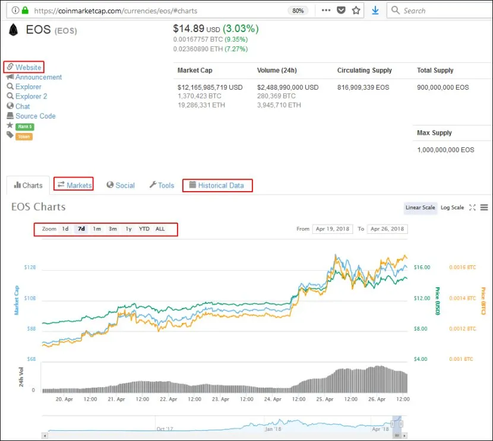The width and height of the screenshot is (493, 441).
Task: Toggle Price (USD) axis series label
Action: 437,301
